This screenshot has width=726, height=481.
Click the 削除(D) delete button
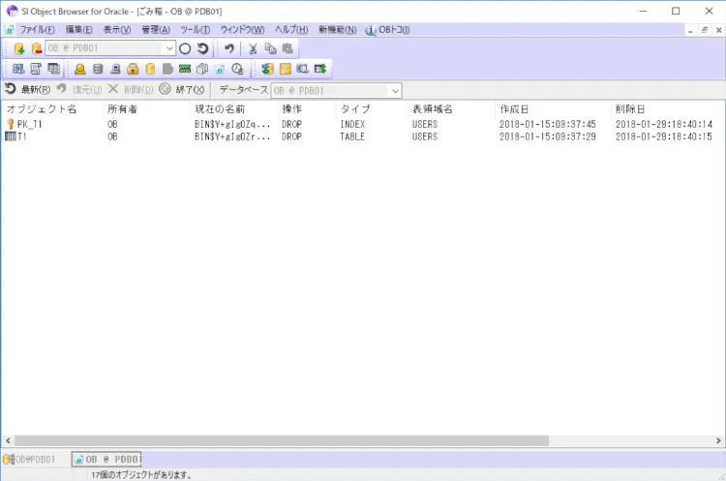[131, 89]
